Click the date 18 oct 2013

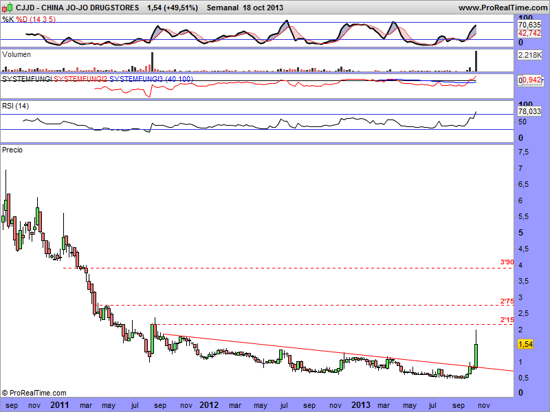pos(263,8)
